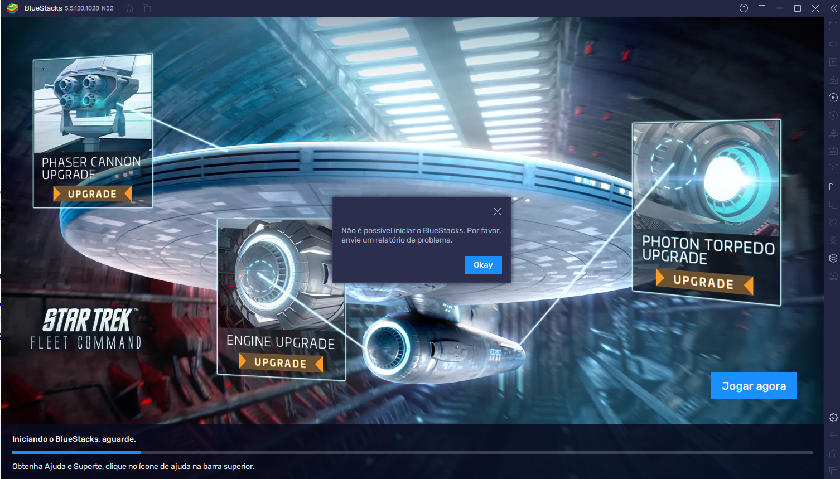Click the Home icon in the title bar
Image resolution: width=840 pixels, height=479 pixels.
point(129,8)
